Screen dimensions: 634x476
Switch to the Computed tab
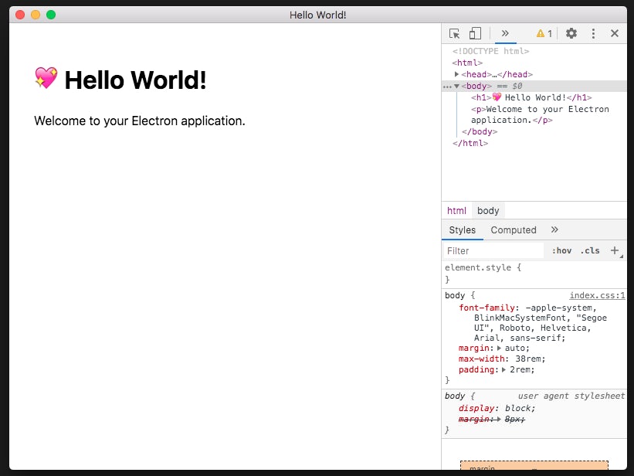(513, 229)
